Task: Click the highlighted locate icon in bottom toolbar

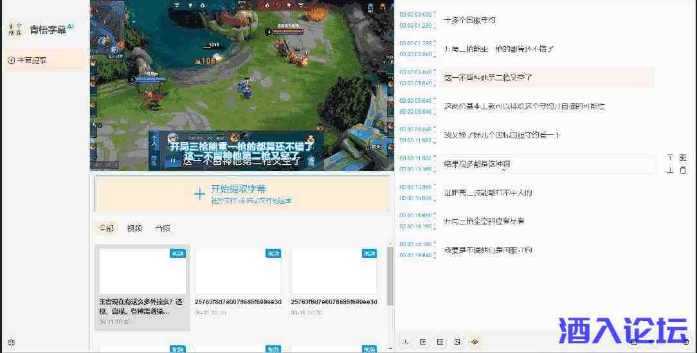Action: (475, 341)
